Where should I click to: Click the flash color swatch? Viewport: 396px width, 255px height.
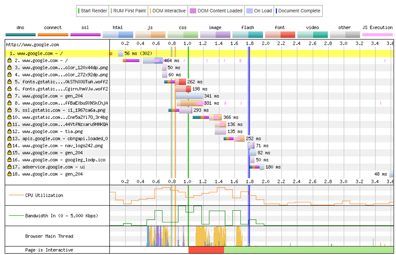click(248, 35)
